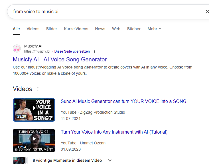Play the "Your Voice in a Song?" video thumbnail
Viewport: 209px width, 164px height.
[34, 110]
